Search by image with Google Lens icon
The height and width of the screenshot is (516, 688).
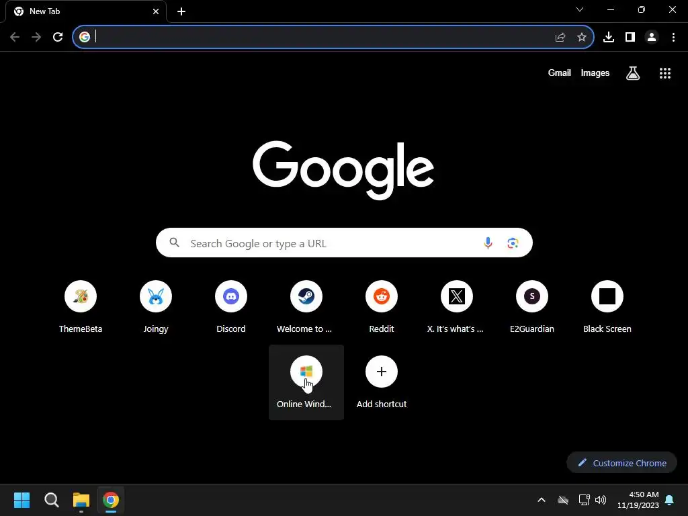(513, 243)
